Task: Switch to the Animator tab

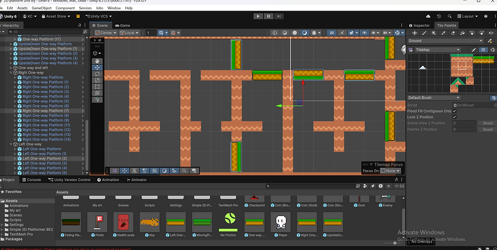Action: click(x=137, y=180)
